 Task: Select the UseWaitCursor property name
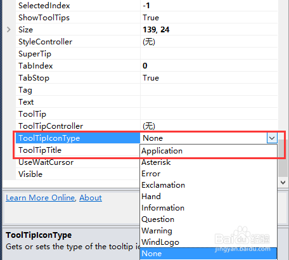pos(46,162)
